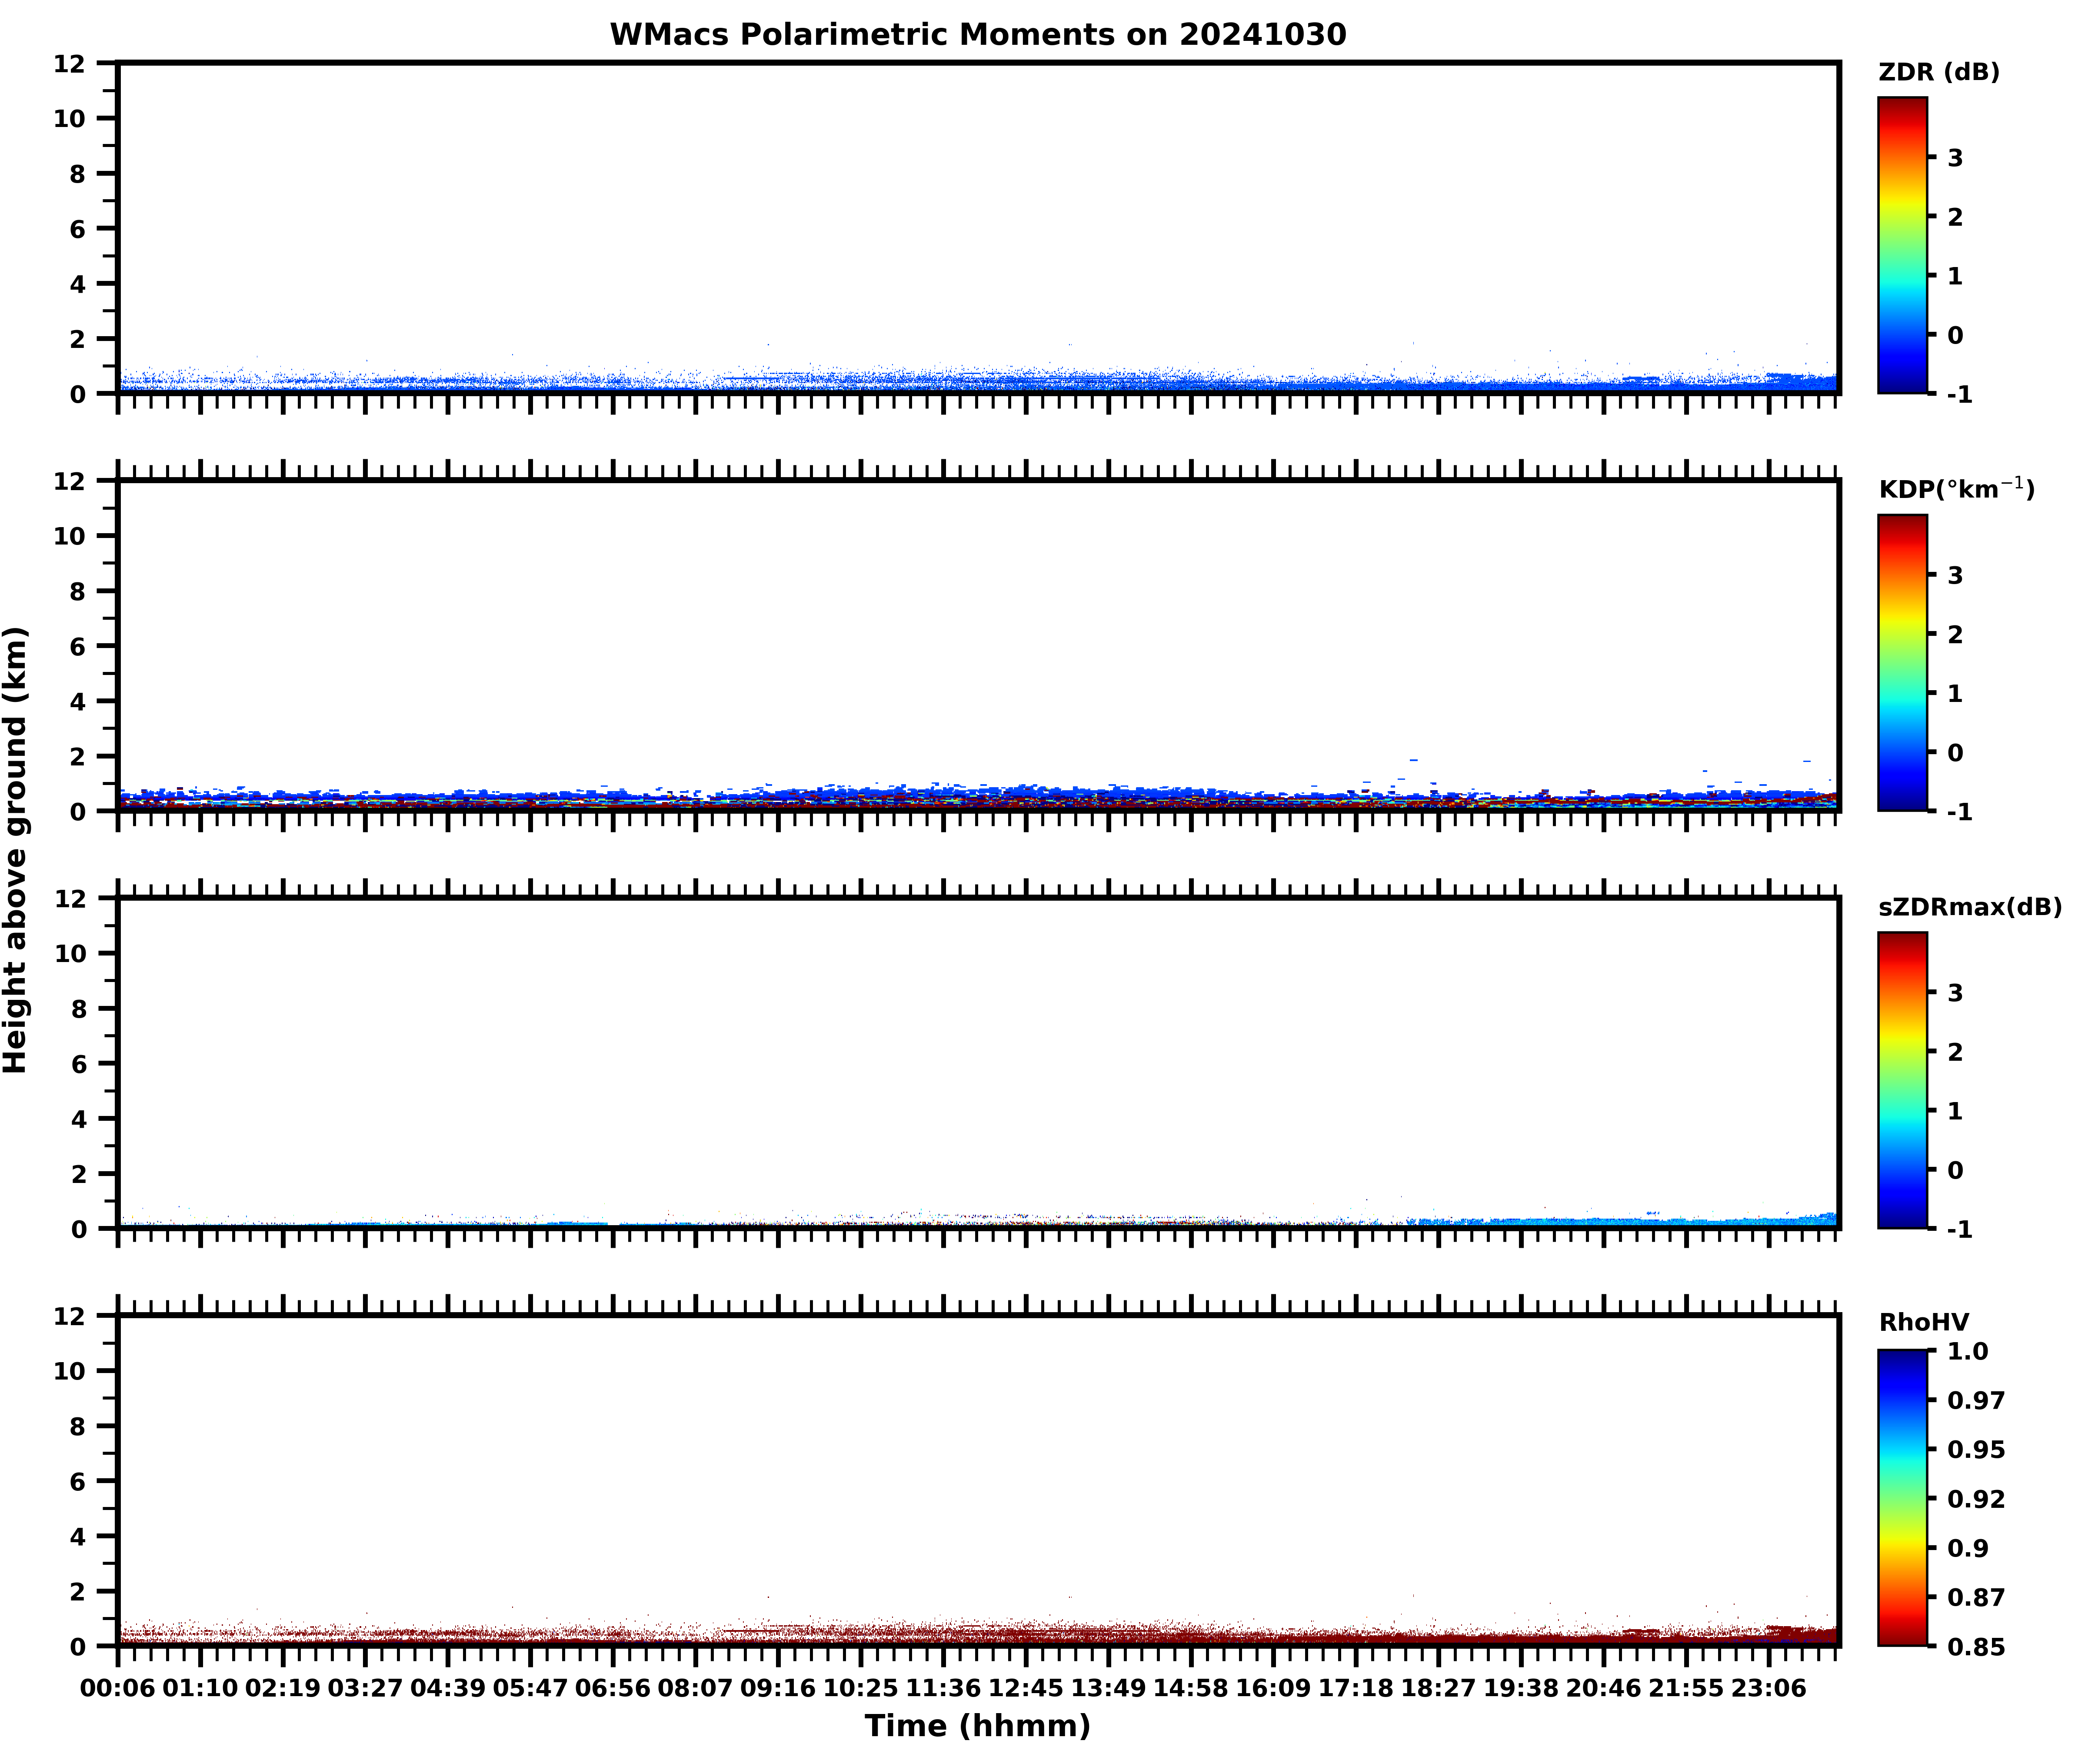This screenshot has width=2085, height=1764.
Task: Click the RhoHV colorbar label
Action: click(1923, 1322)
